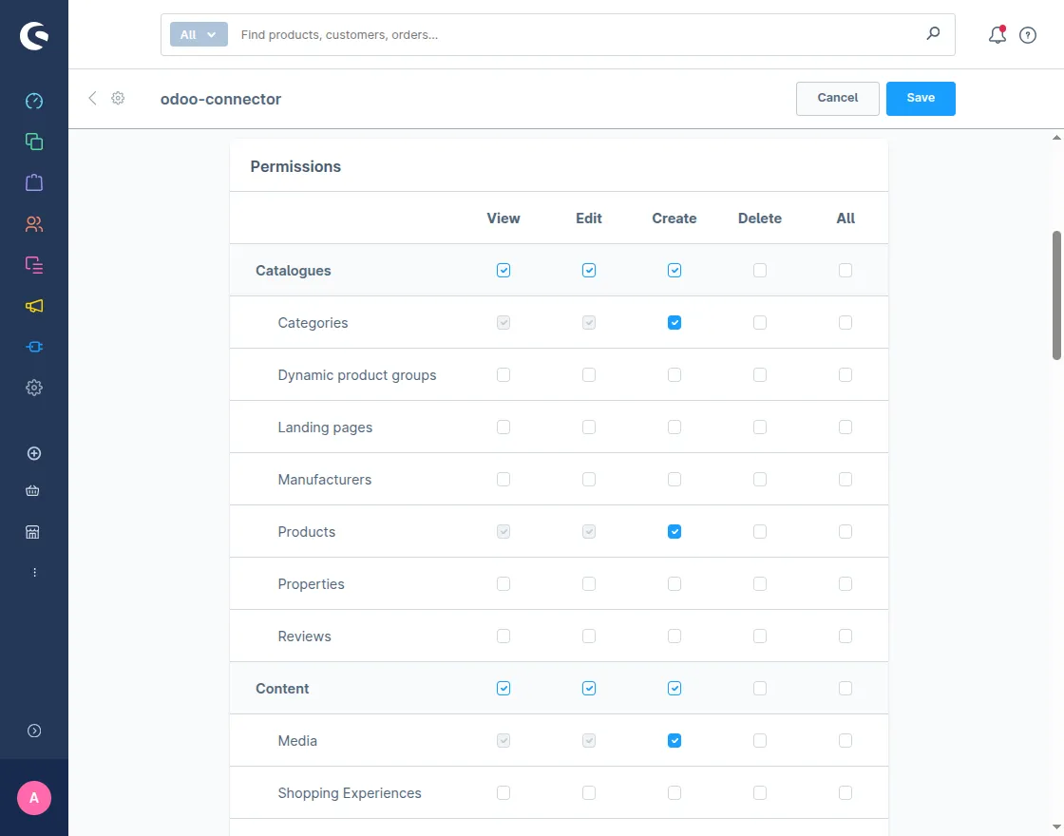Enable Shopping Experiences View checkbox
Screen dimensions: 1064x836
[x=503, y=792]
